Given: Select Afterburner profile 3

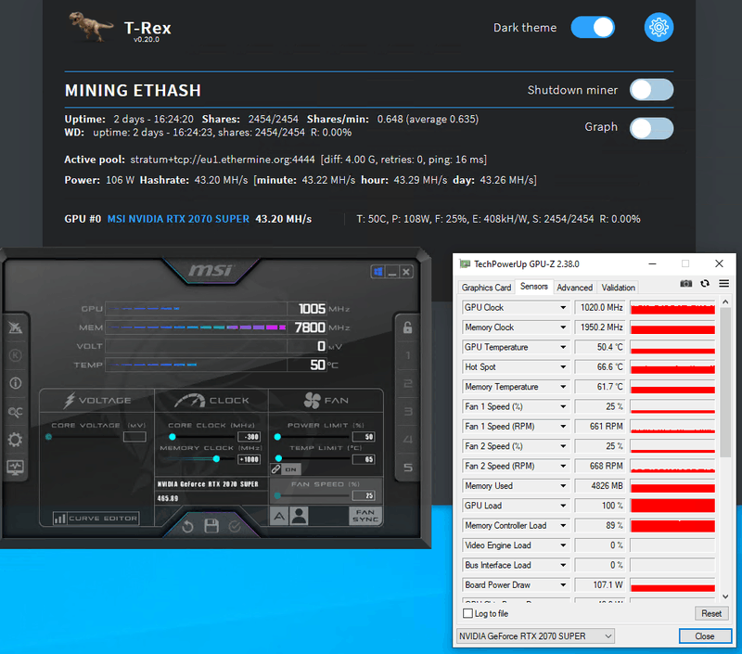Looking at the screenshot, I should point(407,411).
